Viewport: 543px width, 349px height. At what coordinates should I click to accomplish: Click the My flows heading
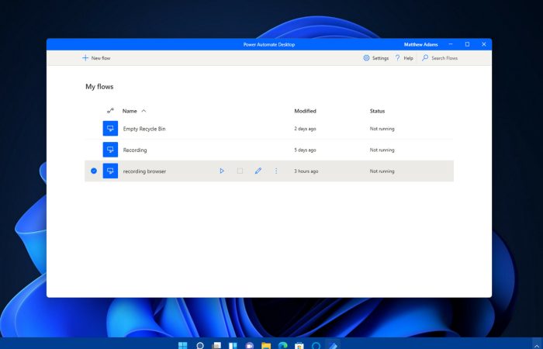pyautogui.click(x=99, y=87)
